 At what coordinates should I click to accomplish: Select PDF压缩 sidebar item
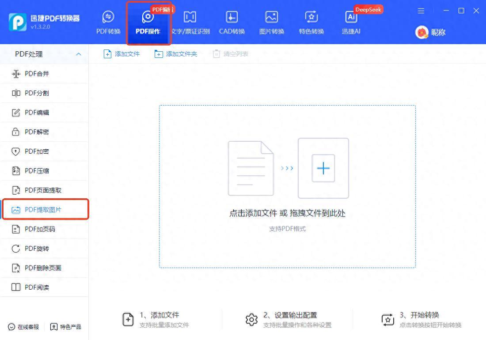(x=37, y=171)
